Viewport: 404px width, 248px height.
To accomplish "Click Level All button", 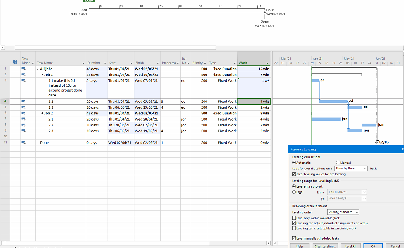I will (351, 246).
